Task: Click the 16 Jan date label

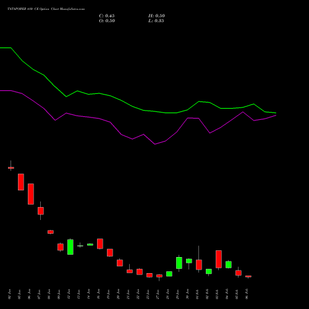Action: pyautogui.click(x=98, y=294)
